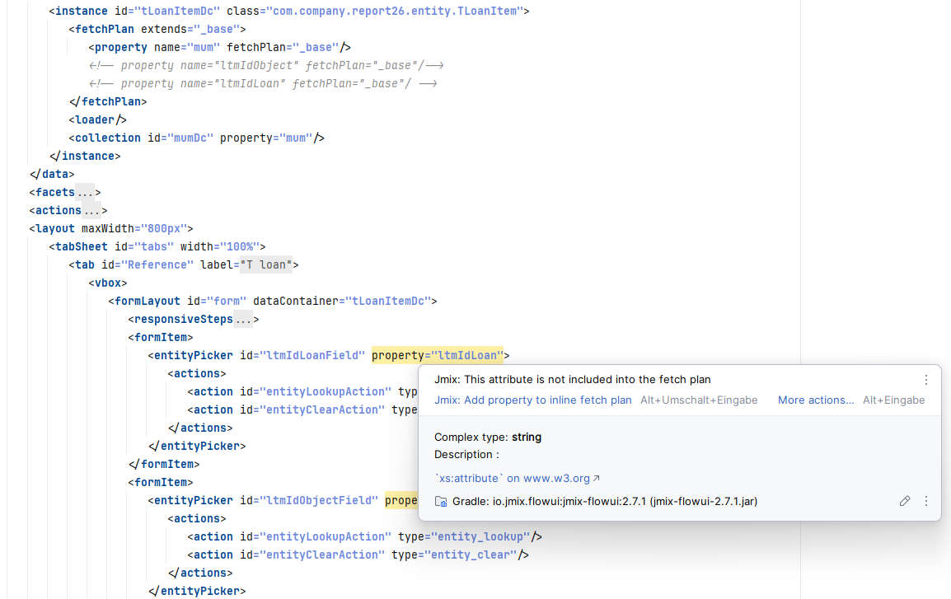Viewport: 951px width, 599px height.
Task: Click the Gradle jmix-flowui-2.7.1.jar text
Action: (605, 502)
